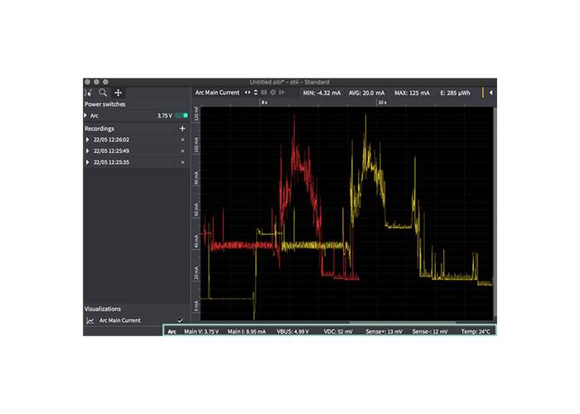The width and height of the screenshot is (580, 414).
Task: Expand the 22/05 12:26:02 recording
Action: [88, 140]
